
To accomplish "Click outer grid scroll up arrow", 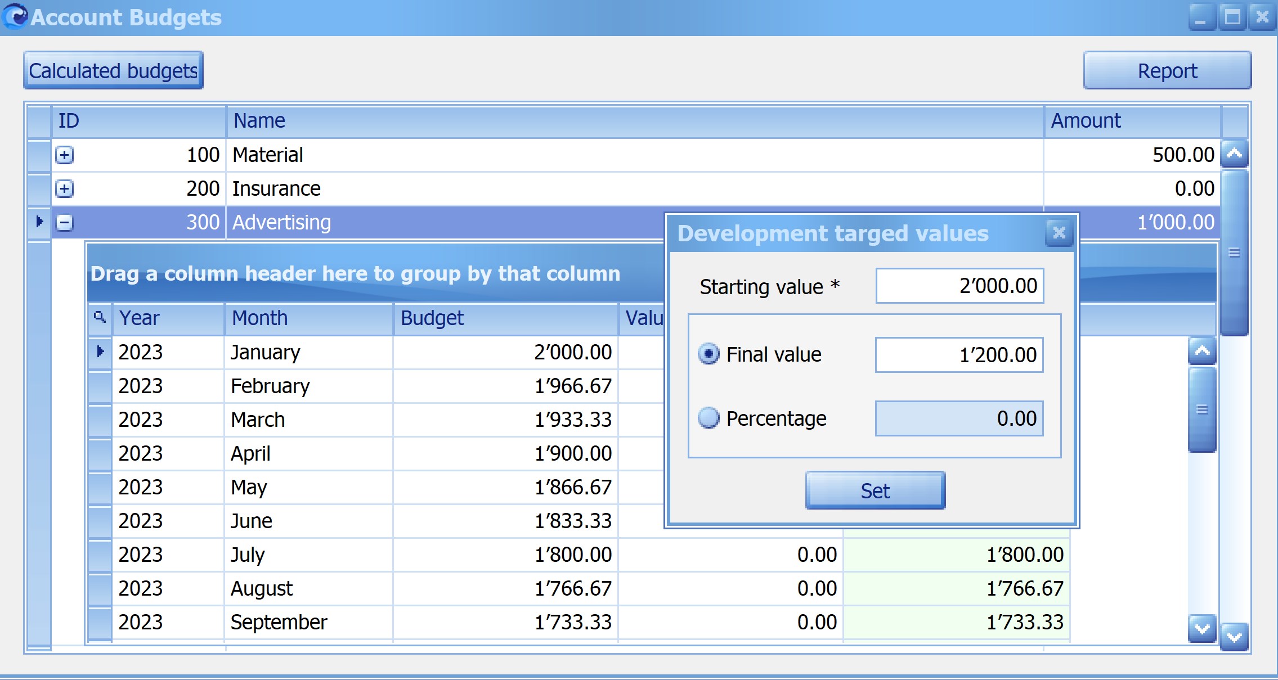I will [1234, 154].
